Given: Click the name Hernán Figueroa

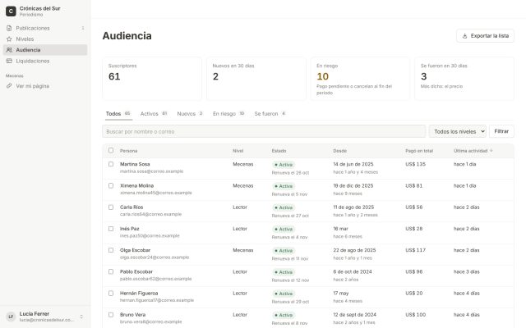Looking at the screenshot, I should (x=139, y=294).
